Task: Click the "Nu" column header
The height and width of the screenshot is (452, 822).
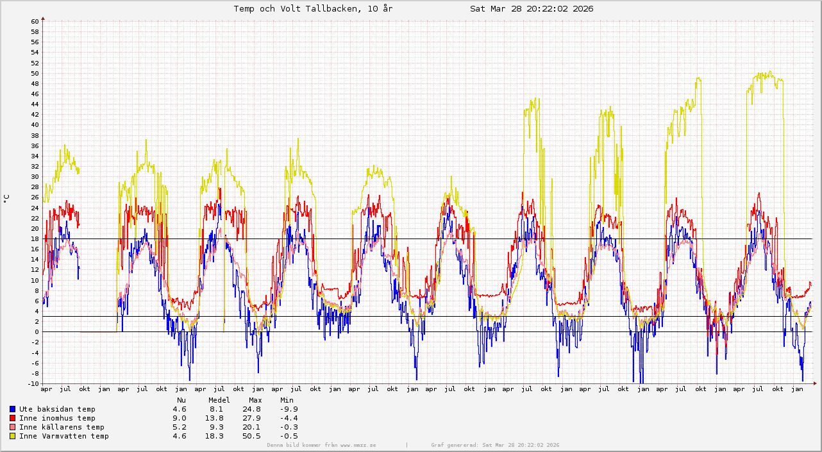Action: click(181, 400)
